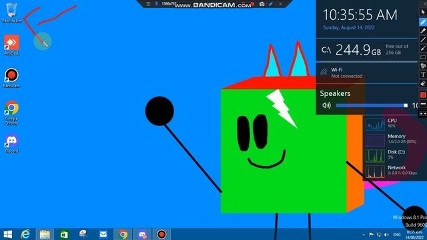Close the Bandicam recording bar
427x240 pixels.
pos(280,4)
